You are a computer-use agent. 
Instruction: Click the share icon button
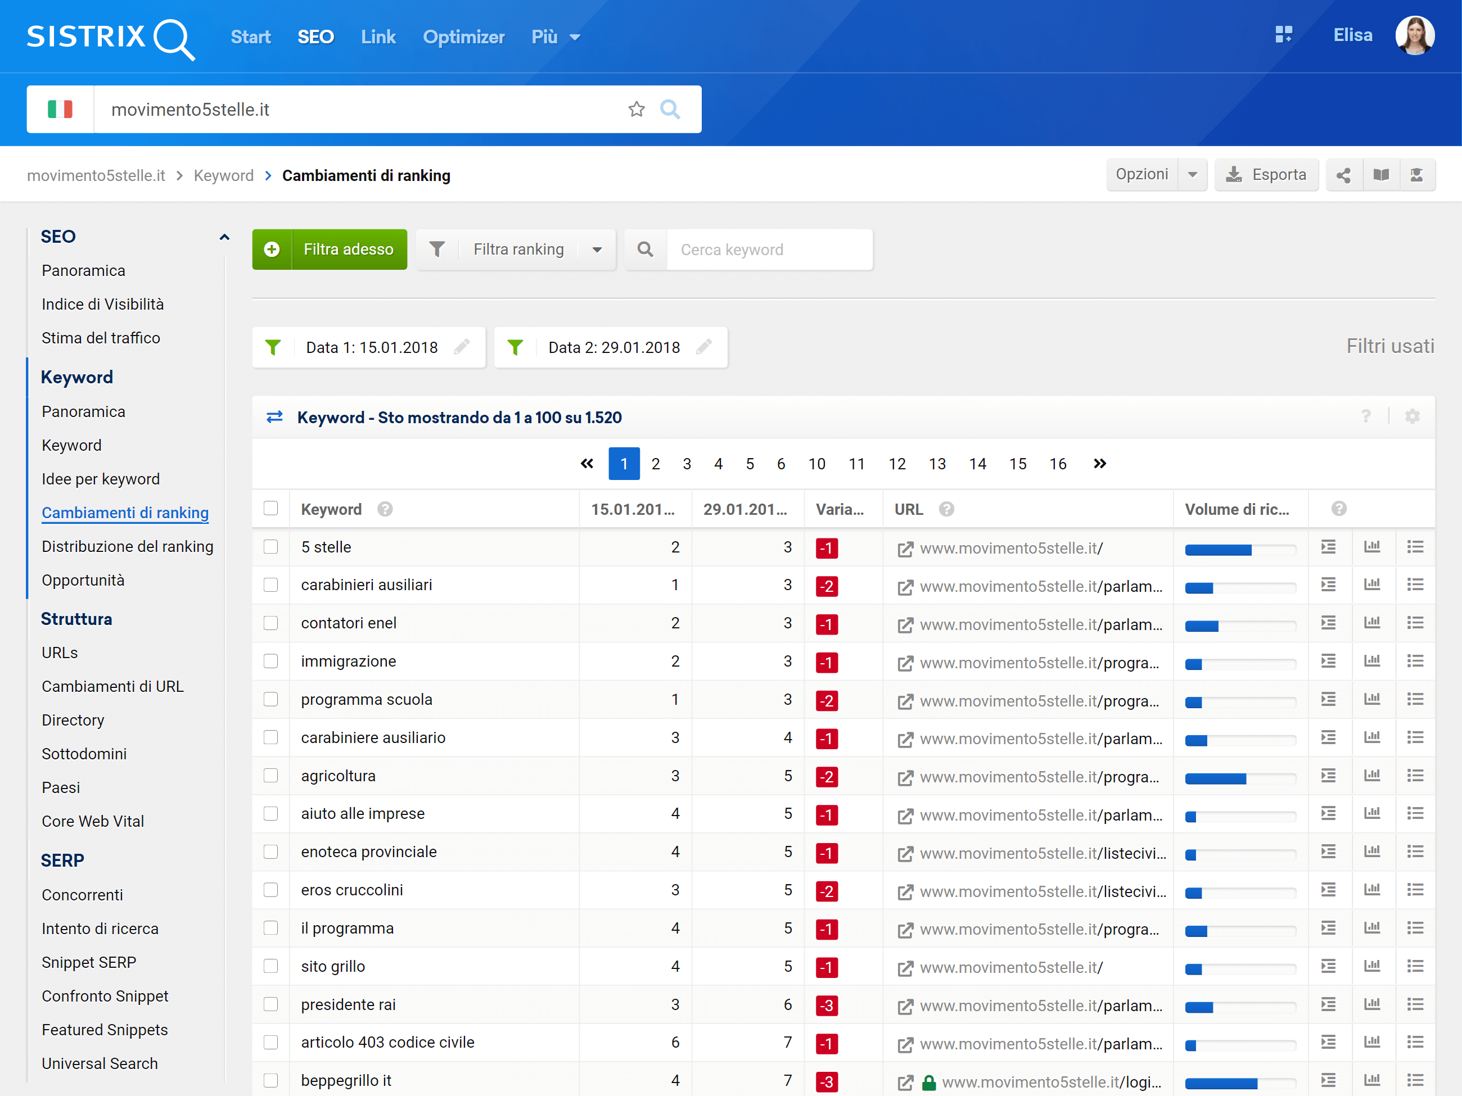1344,175
